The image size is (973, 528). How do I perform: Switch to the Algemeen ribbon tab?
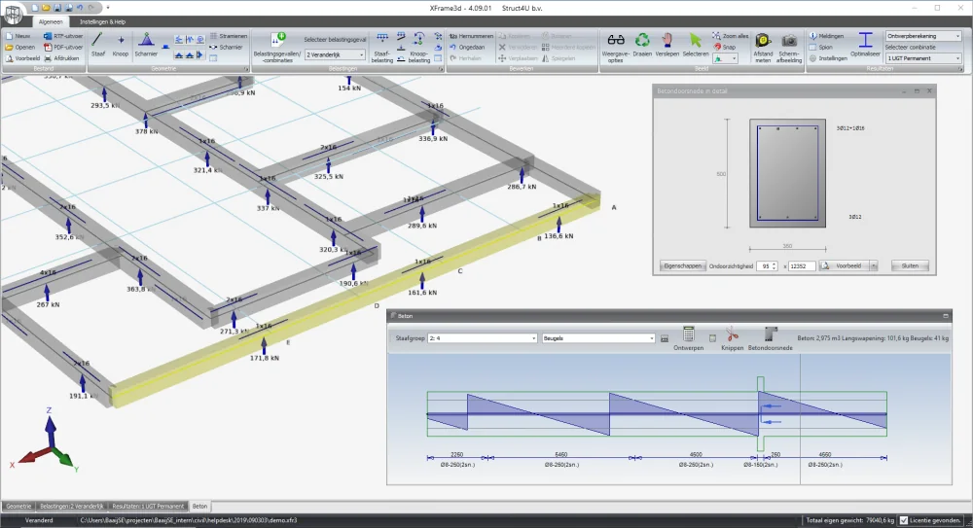pos(51,21)
